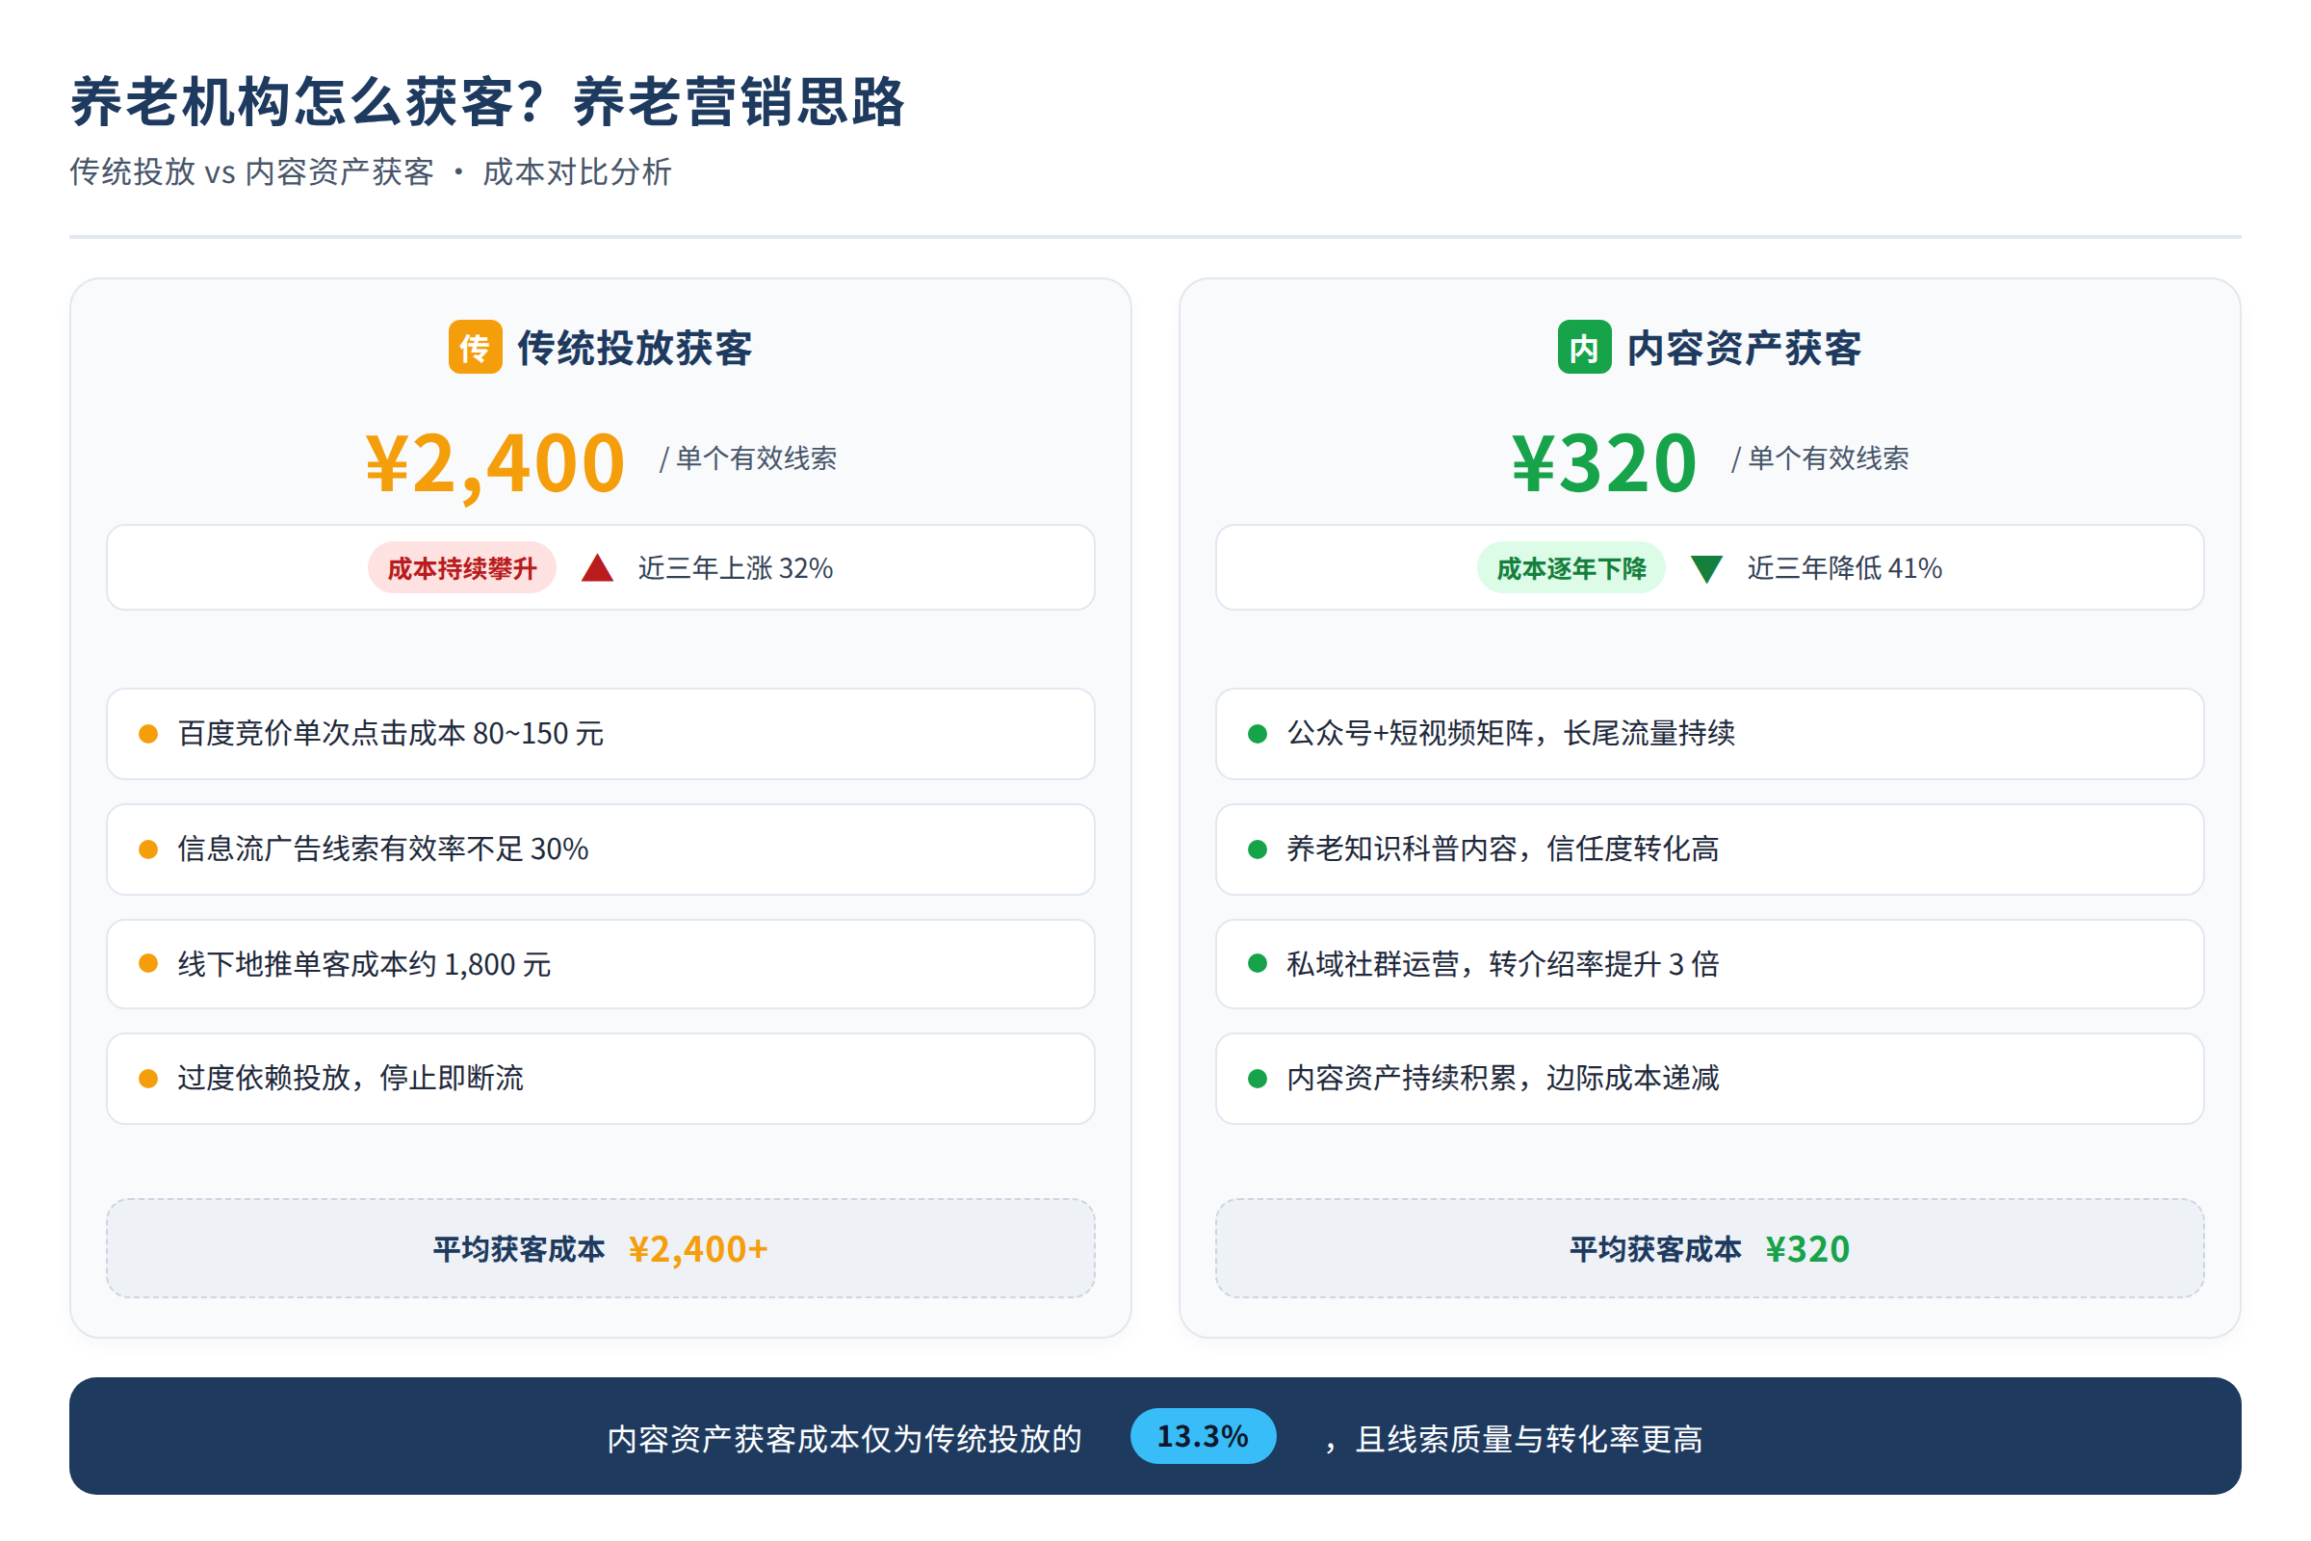
Task: Click the 平均获客成本 ¥320 summary box
Action: 1710,1248
